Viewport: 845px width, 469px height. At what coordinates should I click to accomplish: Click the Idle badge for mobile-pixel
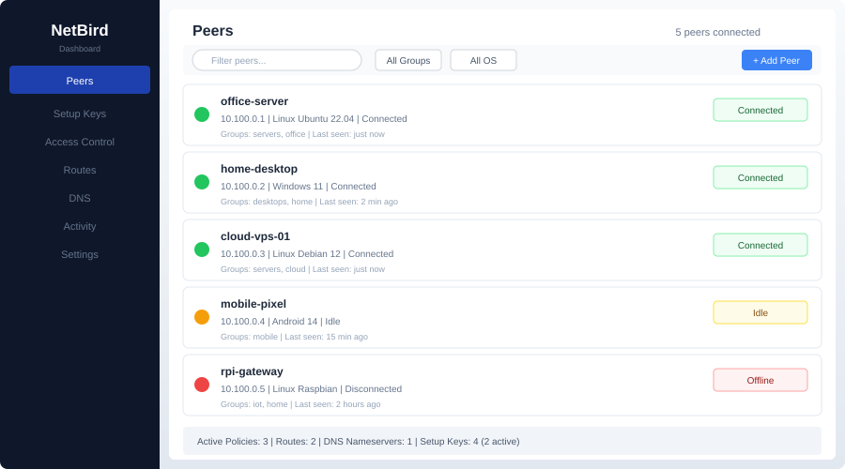pos(760,312)
